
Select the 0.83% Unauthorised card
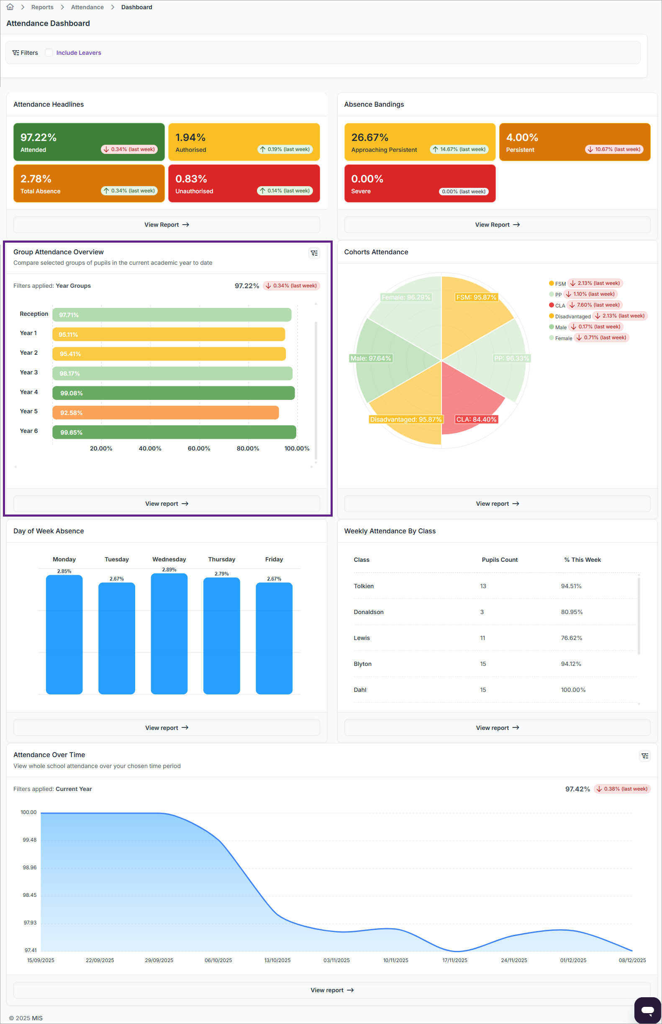click(x=244, y=184)
